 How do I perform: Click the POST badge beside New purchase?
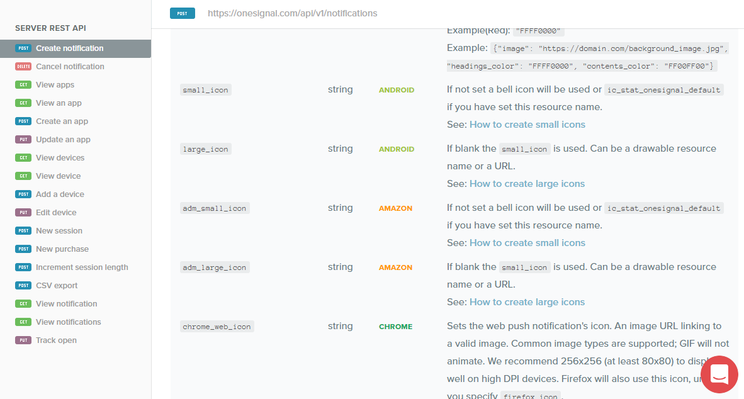[23, 249]
